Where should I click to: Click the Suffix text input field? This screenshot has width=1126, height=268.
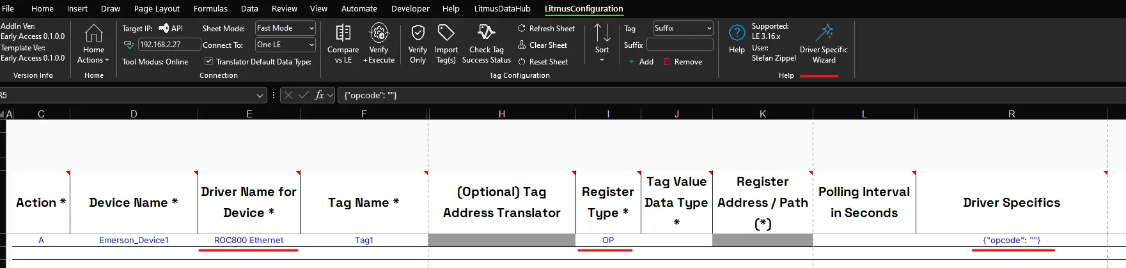(x=680, y=45)
